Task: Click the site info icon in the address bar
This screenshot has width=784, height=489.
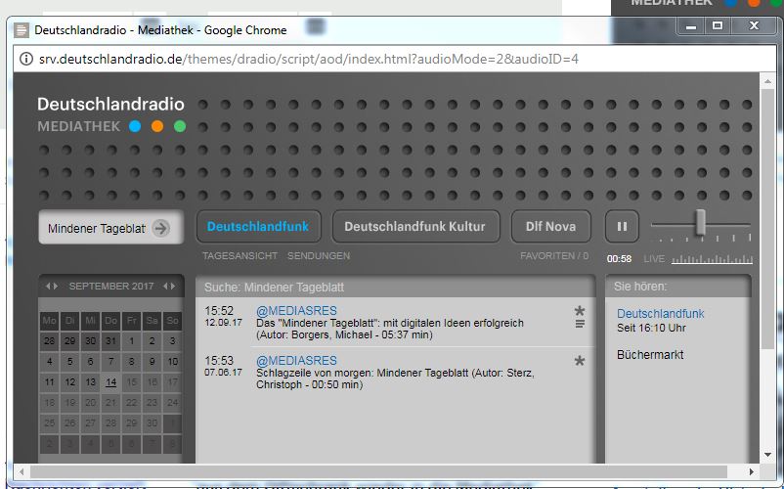Action: tap(26, 59)
